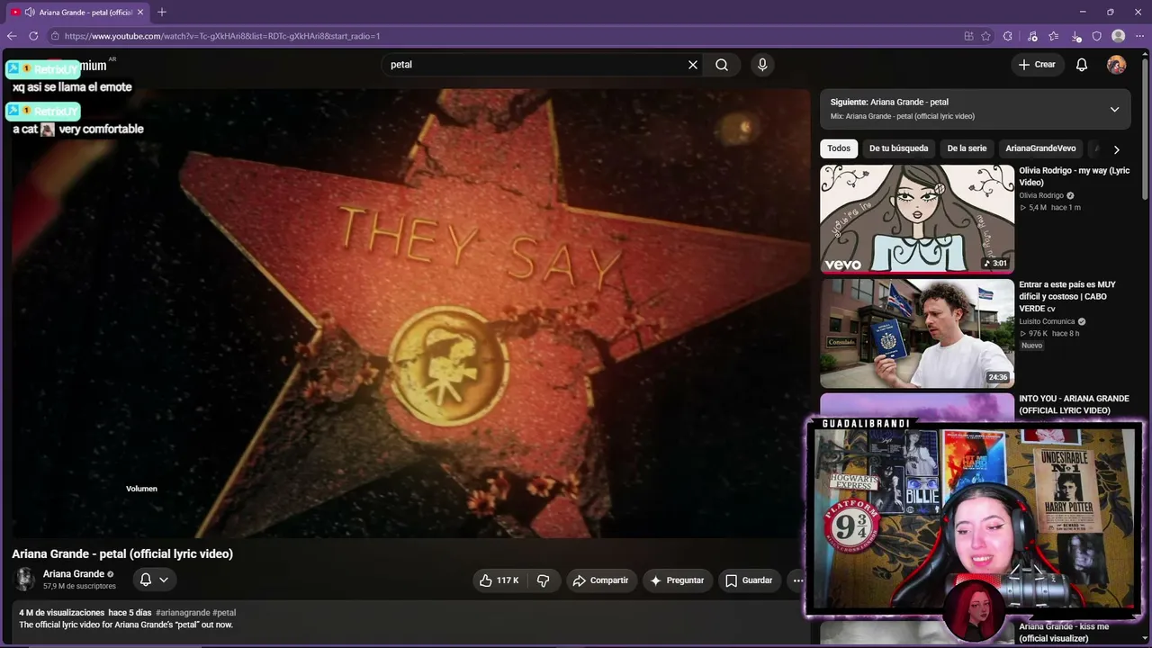Dislike the video with thumbs down

543,580
